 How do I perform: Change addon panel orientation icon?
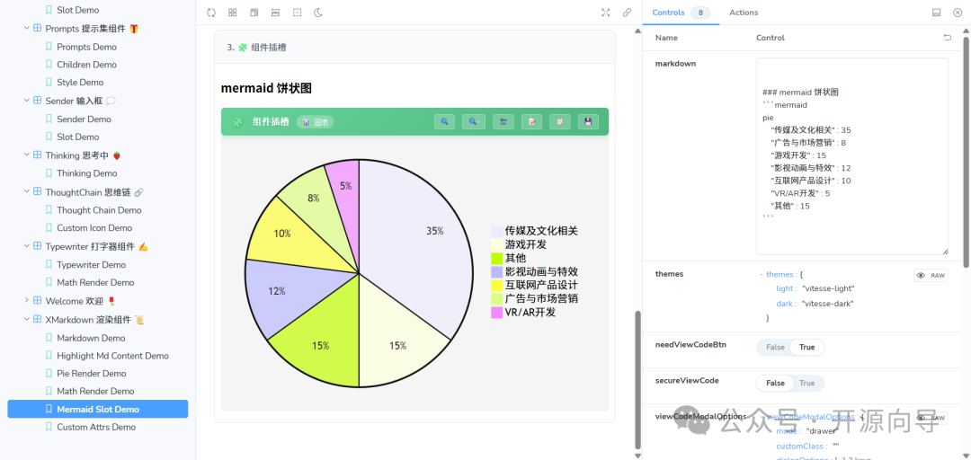coord(937,13)
